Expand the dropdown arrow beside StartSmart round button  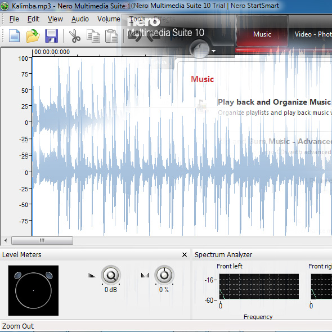(x=213, y=51)
